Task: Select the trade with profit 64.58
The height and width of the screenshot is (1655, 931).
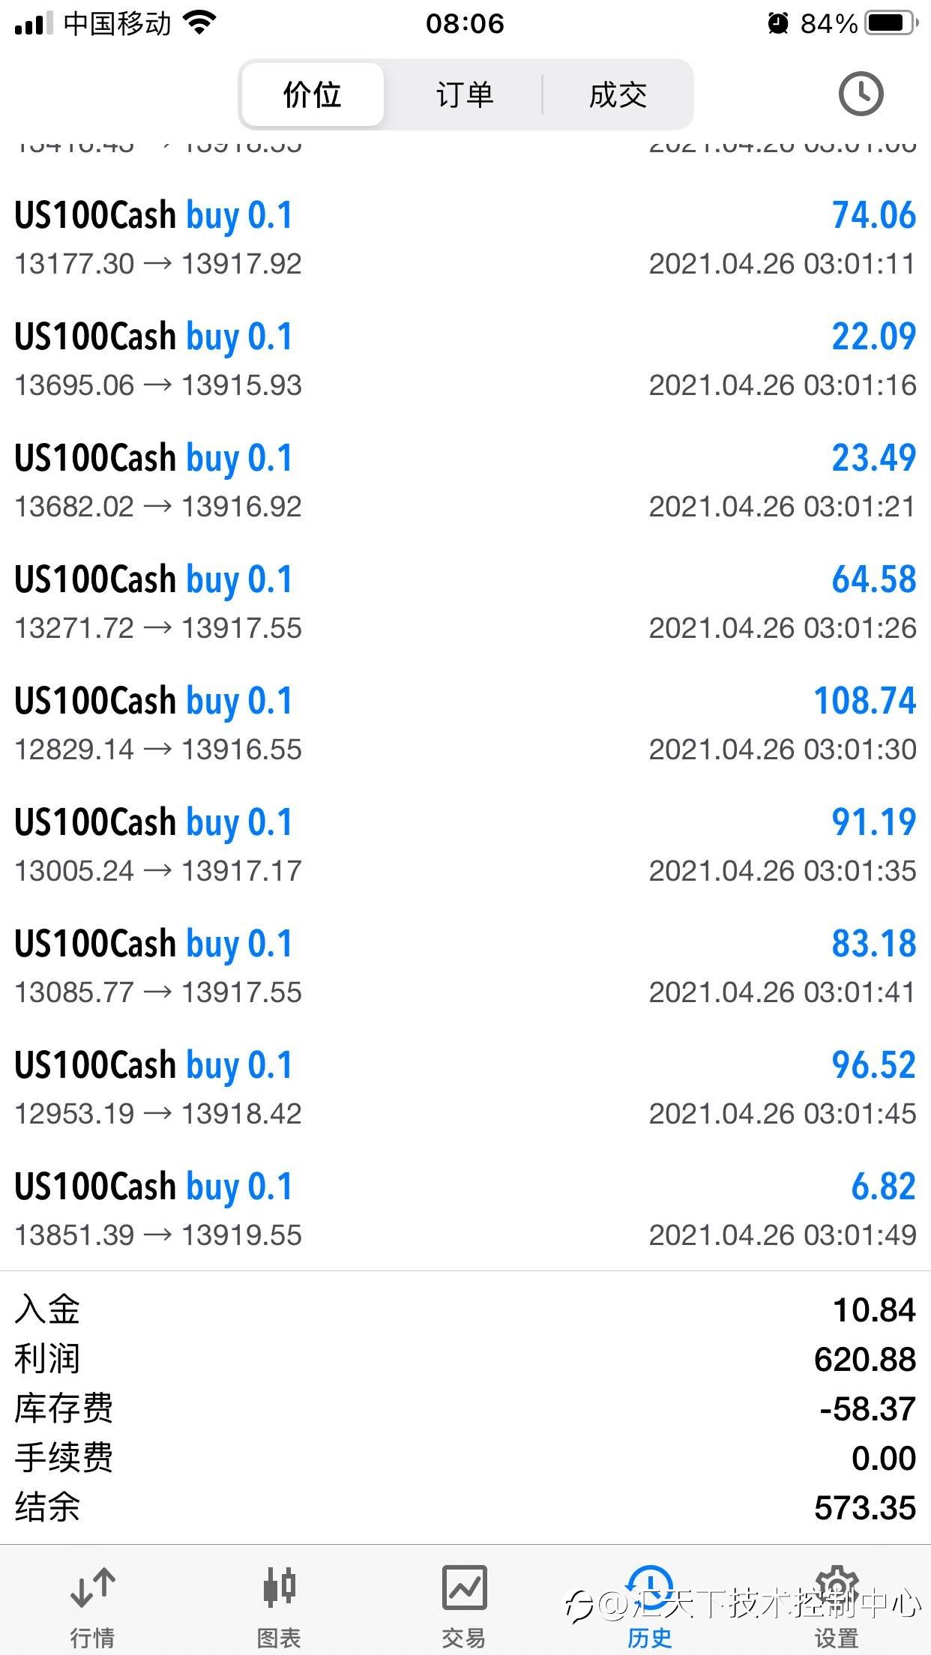Action: pyautogui.click(x=465, y=603)
